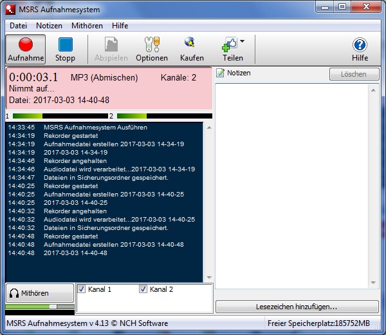Select log entry 'MSRS Aufnahmesystem Ausführen'
386x335 pixels.
click(95, 128)
